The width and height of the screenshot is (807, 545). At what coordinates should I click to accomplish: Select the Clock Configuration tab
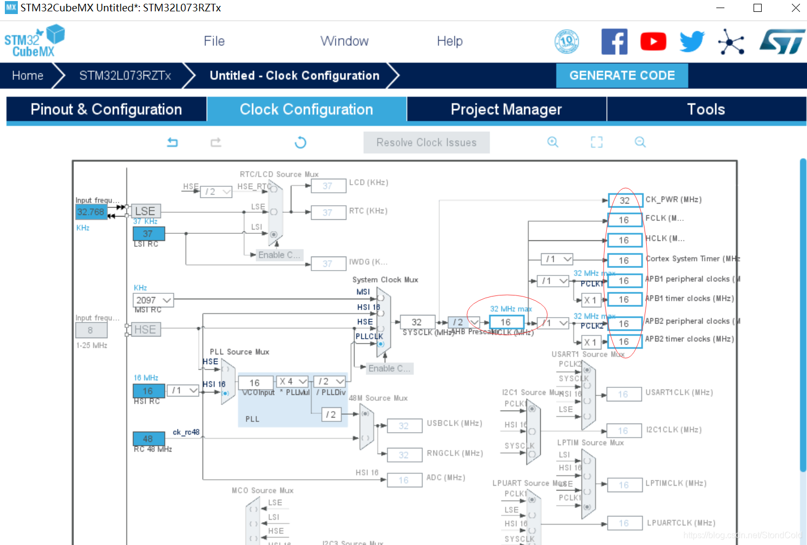(307, 109)
